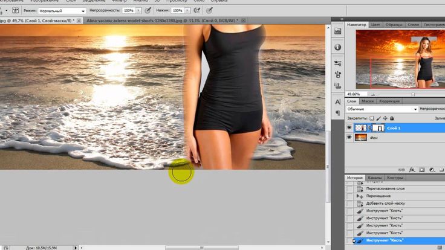Switch to the Цвет tab
The image size is (445, 250).
375,25
